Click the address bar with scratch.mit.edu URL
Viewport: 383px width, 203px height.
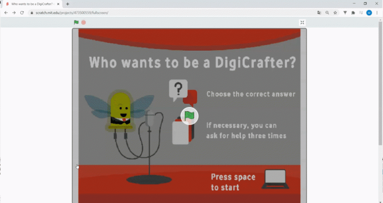click(171, 13)
